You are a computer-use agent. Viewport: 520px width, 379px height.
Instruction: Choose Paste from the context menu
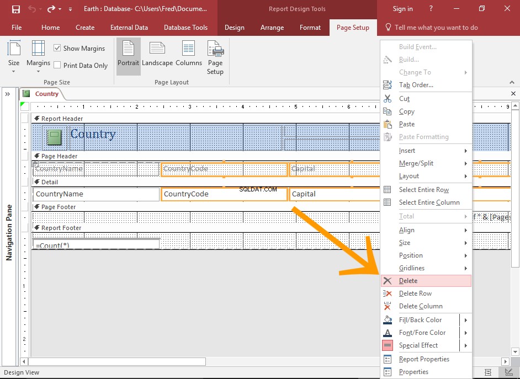(x=426, y=124)
